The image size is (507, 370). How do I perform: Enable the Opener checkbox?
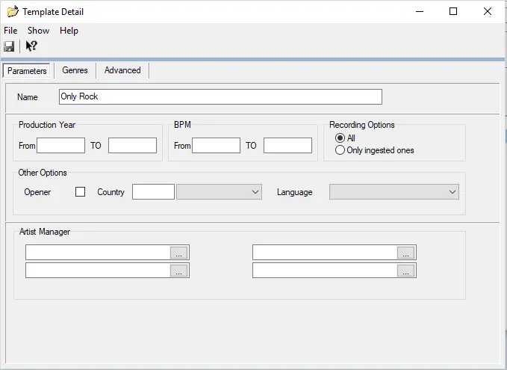[x=81, y=192]
